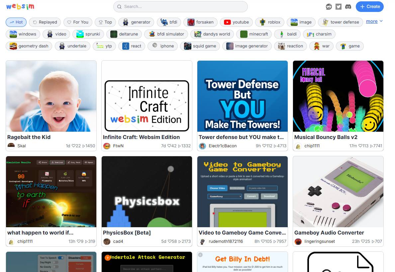Image resolution: width=395 pixels, height=272 pixels.
Task: Filter by dandys world tag
Action: pos(212,34)
